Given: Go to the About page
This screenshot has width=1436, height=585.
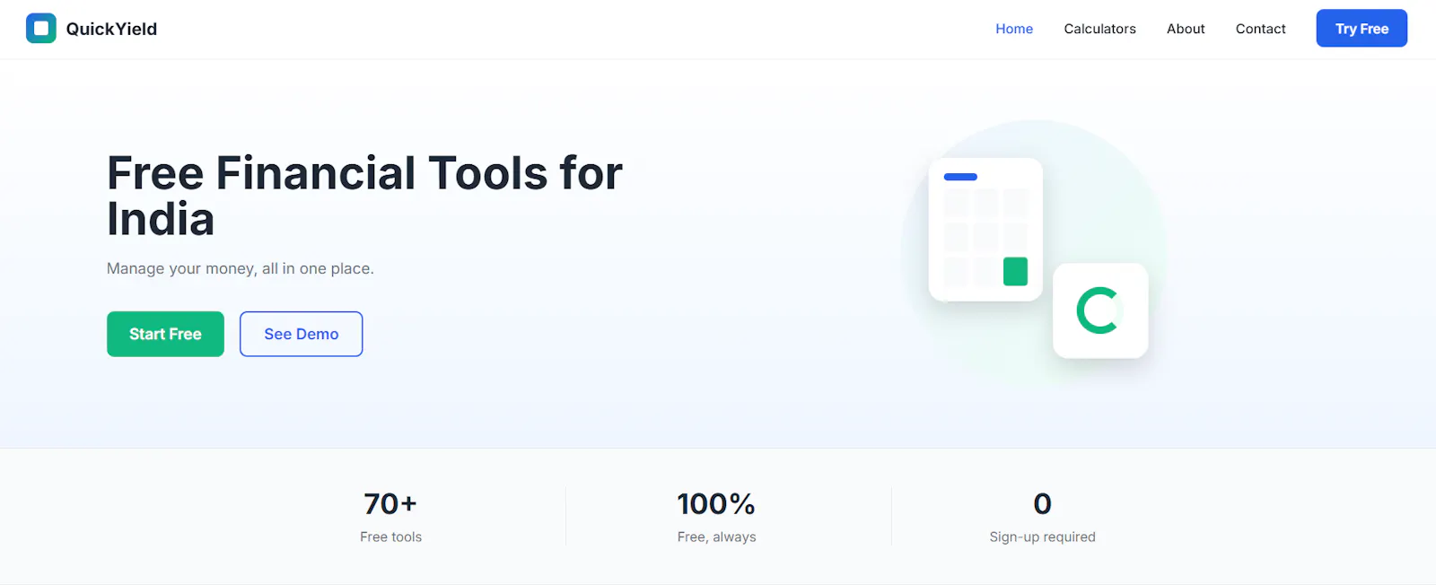Looking at the screenshot, I should point(1186,29).
